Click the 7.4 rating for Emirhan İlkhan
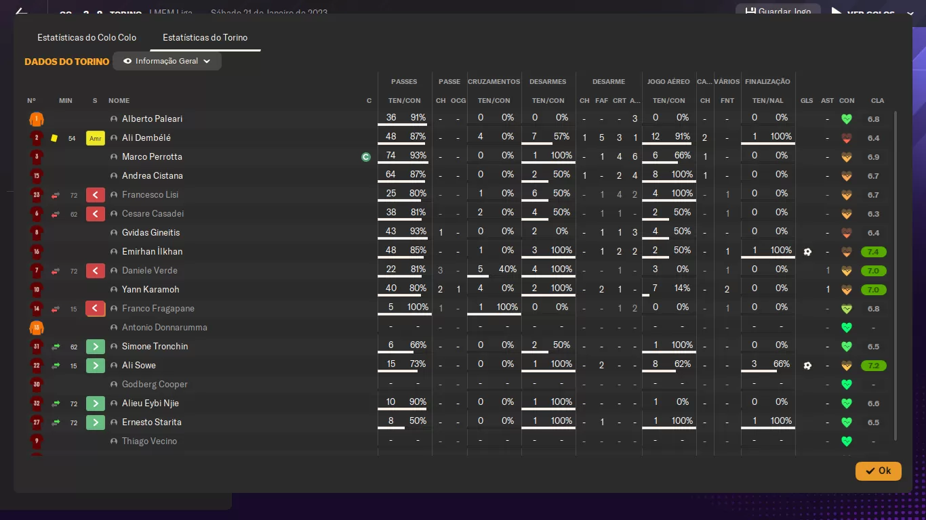 (x=873, y=252)
